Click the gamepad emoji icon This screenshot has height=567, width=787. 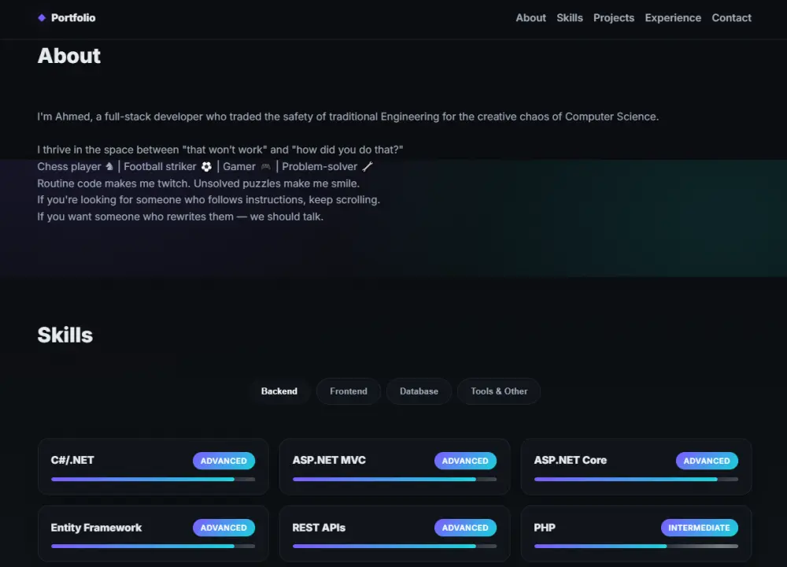(x=266, y=167)
